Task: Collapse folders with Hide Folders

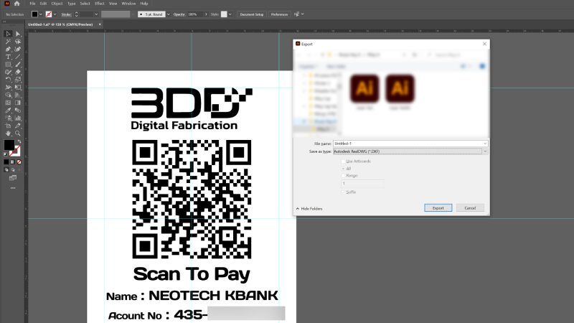Action: [x=309, y=209]
